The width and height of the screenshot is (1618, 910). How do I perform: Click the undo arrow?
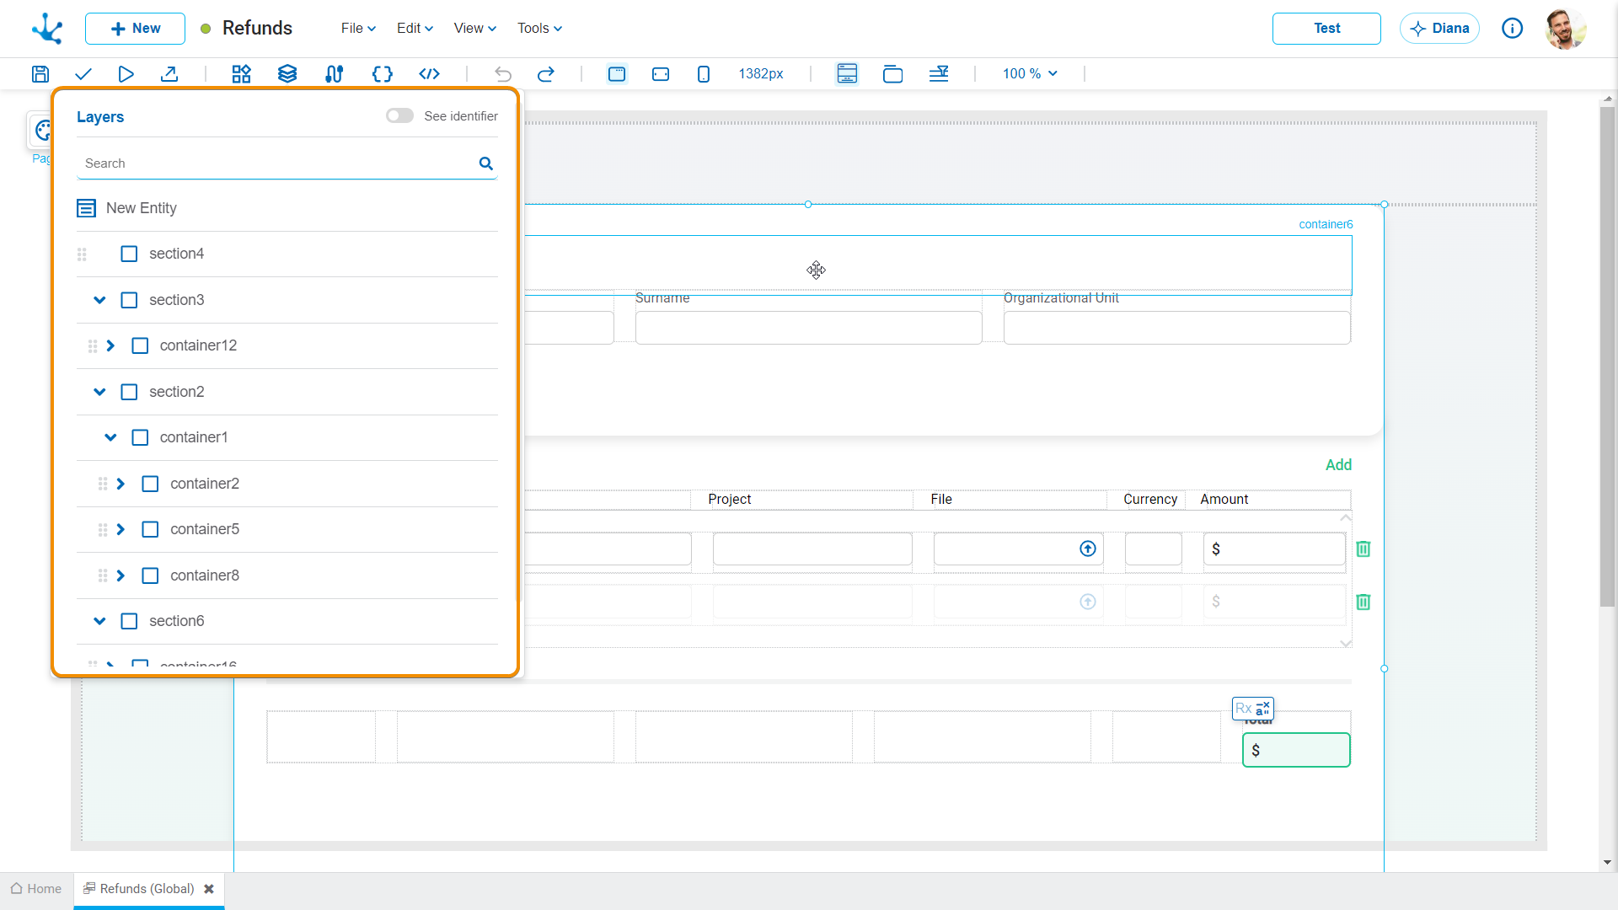point(503,74)
